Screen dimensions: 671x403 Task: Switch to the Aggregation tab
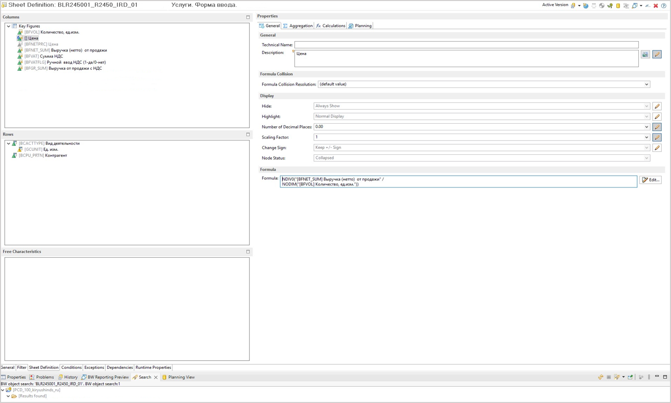pyautogui.click(x=298, y=26)
